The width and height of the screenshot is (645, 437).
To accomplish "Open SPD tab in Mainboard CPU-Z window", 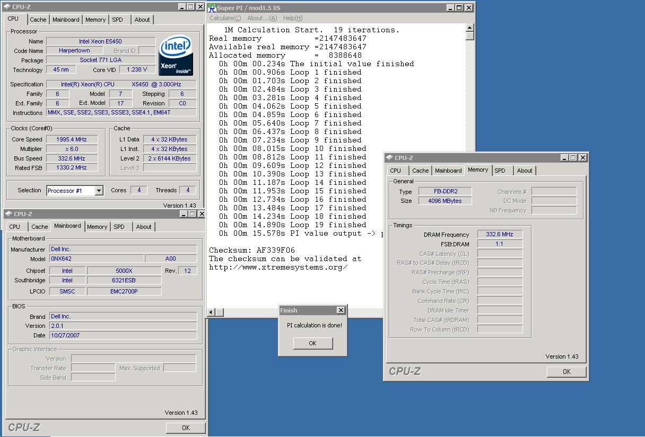I will [119, 227].
